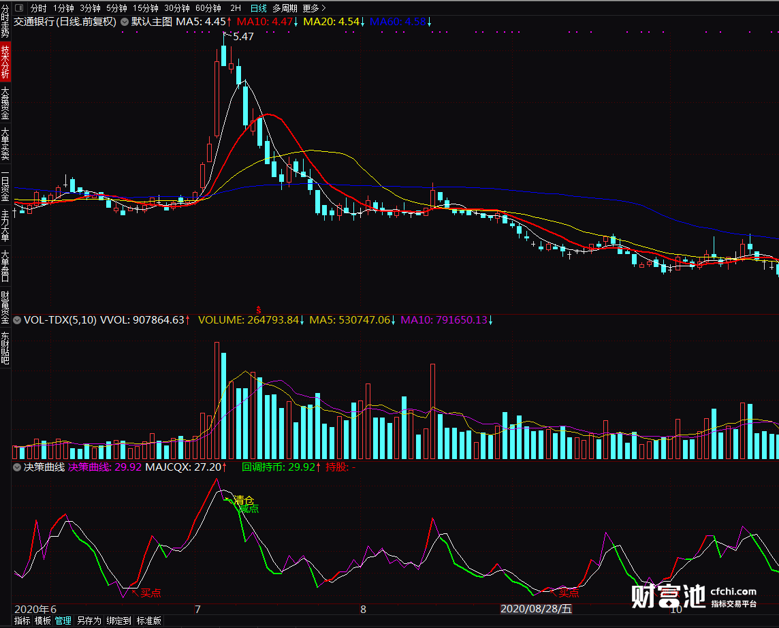
Task: Click the 持股 indicator label
Action: [340, 467]
